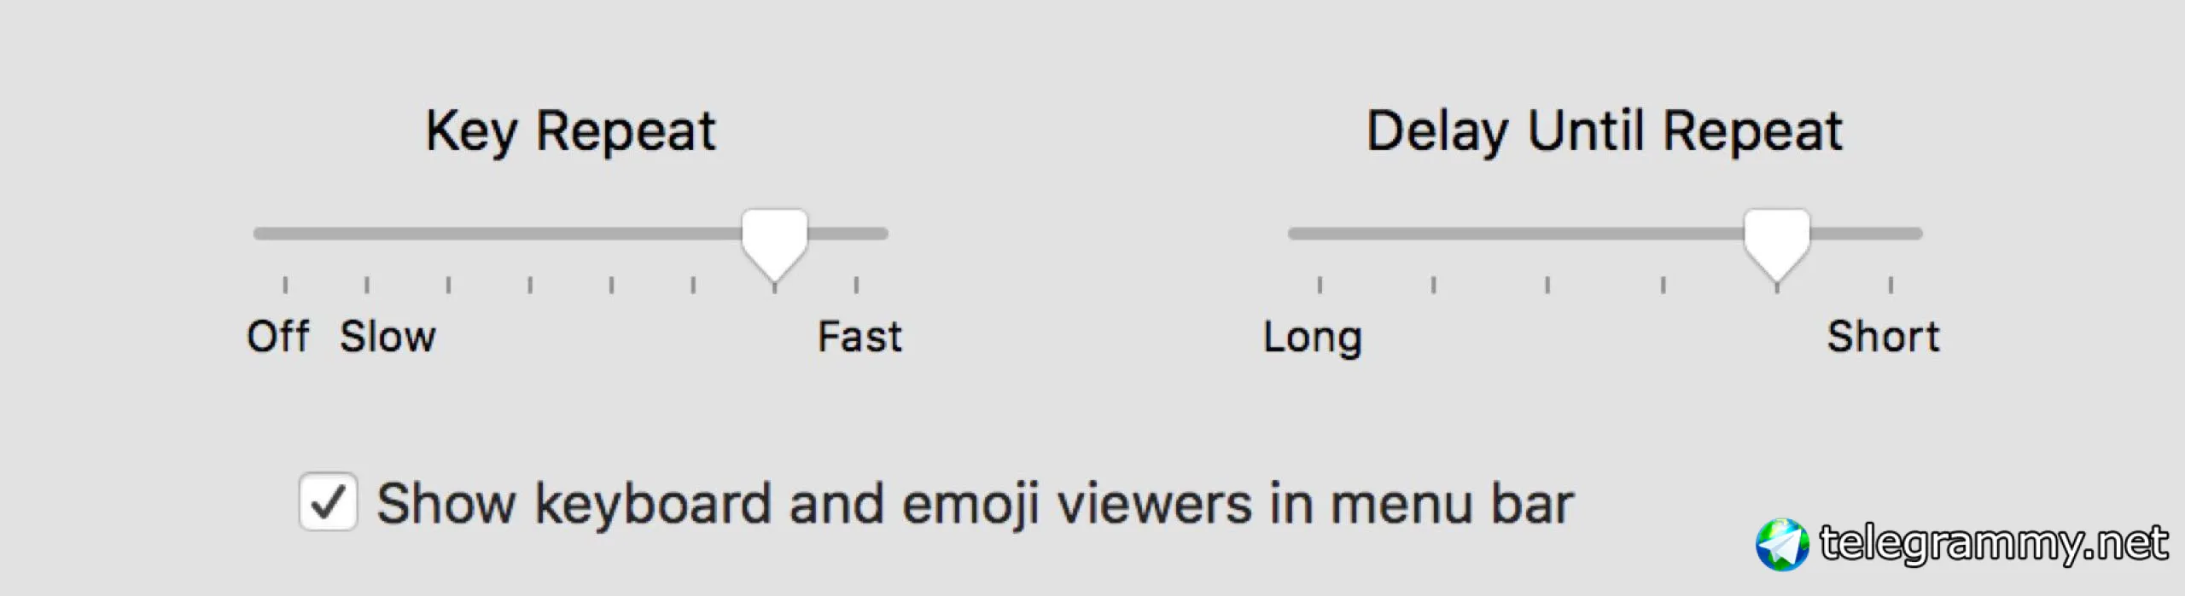This screenshot has width=2185, height=596.
Task: Open the telegrammy.net watermark link
Action: (1993, 544)
